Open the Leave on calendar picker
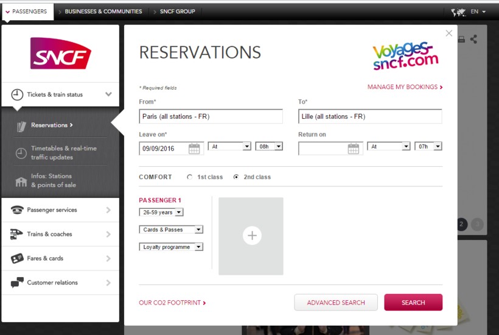Viewport: 499px width, 335px height. click(x=194, y=149)
